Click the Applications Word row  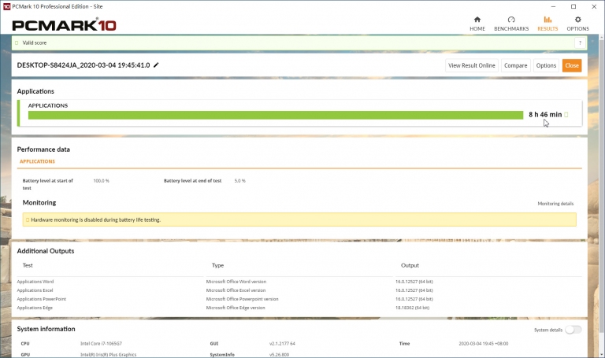pos(299,282)
